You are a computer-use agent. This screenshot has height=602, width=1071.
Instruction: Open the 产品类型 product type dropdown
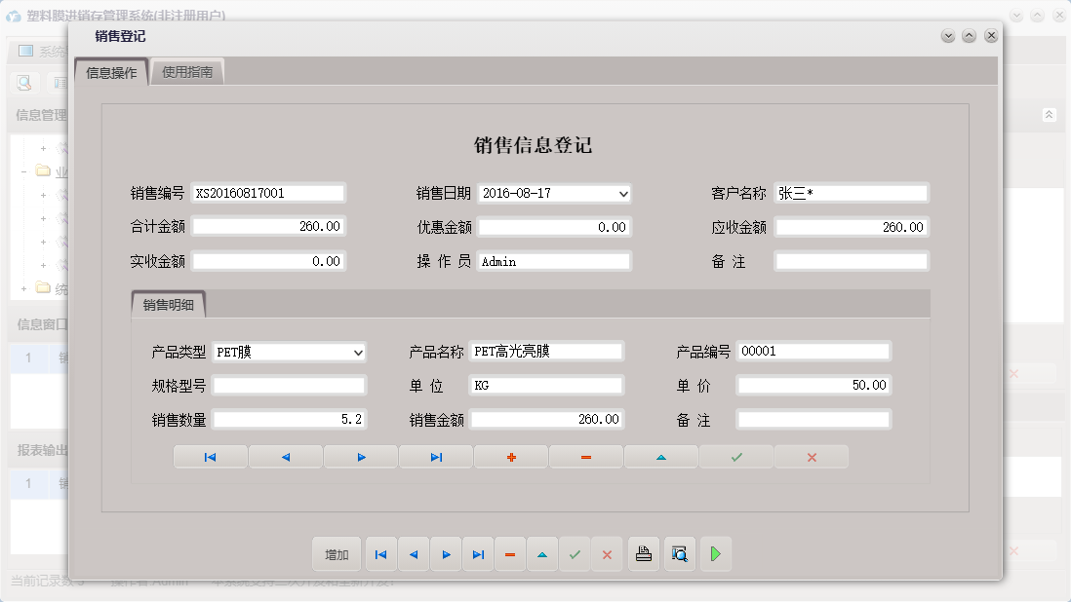[x=358, y=352]
